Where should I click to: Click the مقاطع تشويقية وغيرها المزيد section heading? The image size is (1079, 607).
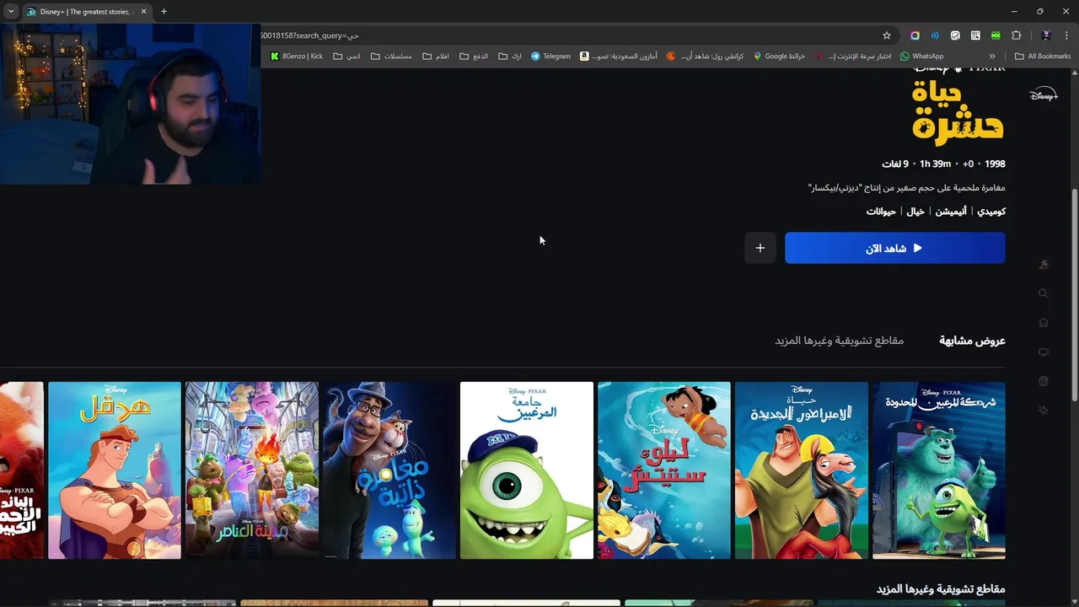coord(941,589)
